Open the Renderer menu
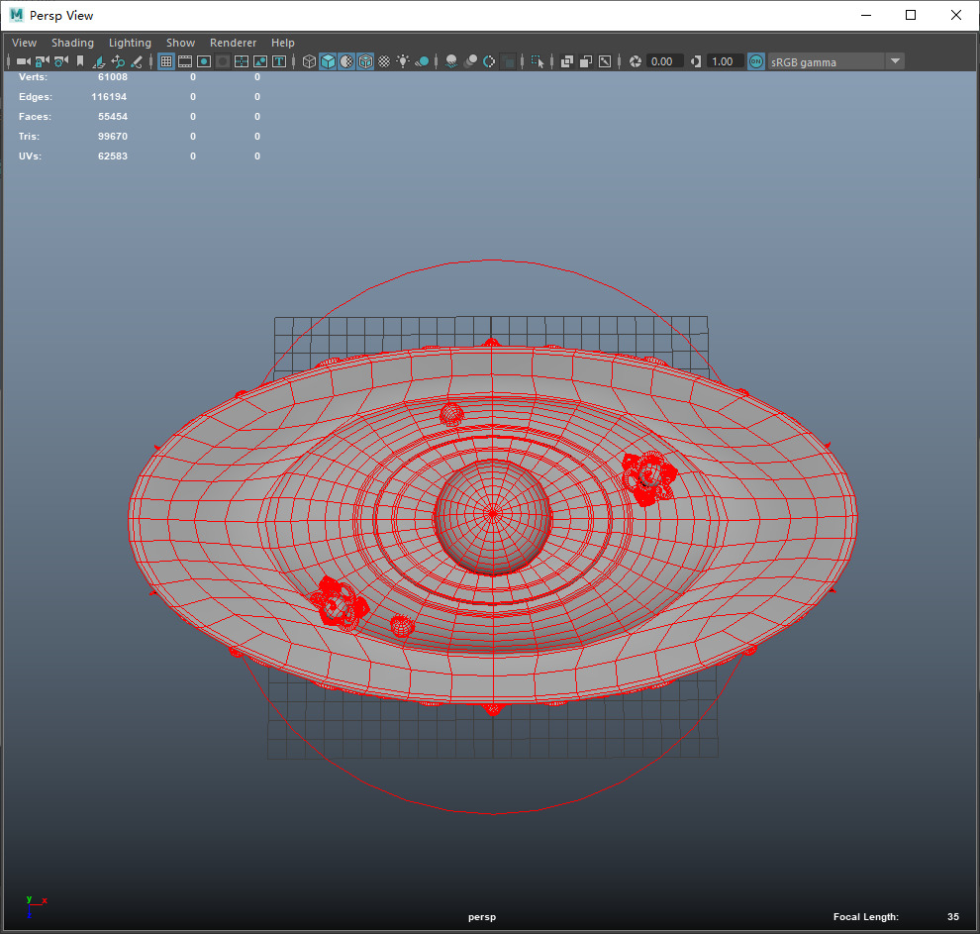This screenshot has width=980, height=934. point(234,43)
